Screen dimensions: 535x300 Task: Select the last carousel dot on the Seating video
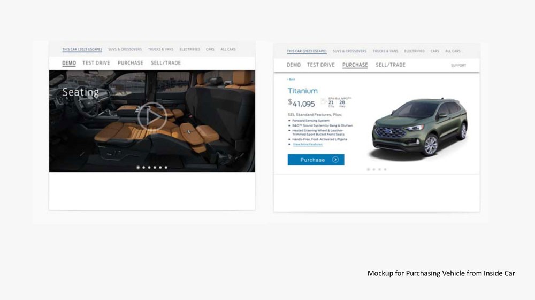click(166, 167)
